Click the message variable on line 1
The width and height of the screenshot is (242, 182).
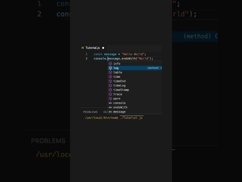[x=110, y=54]
